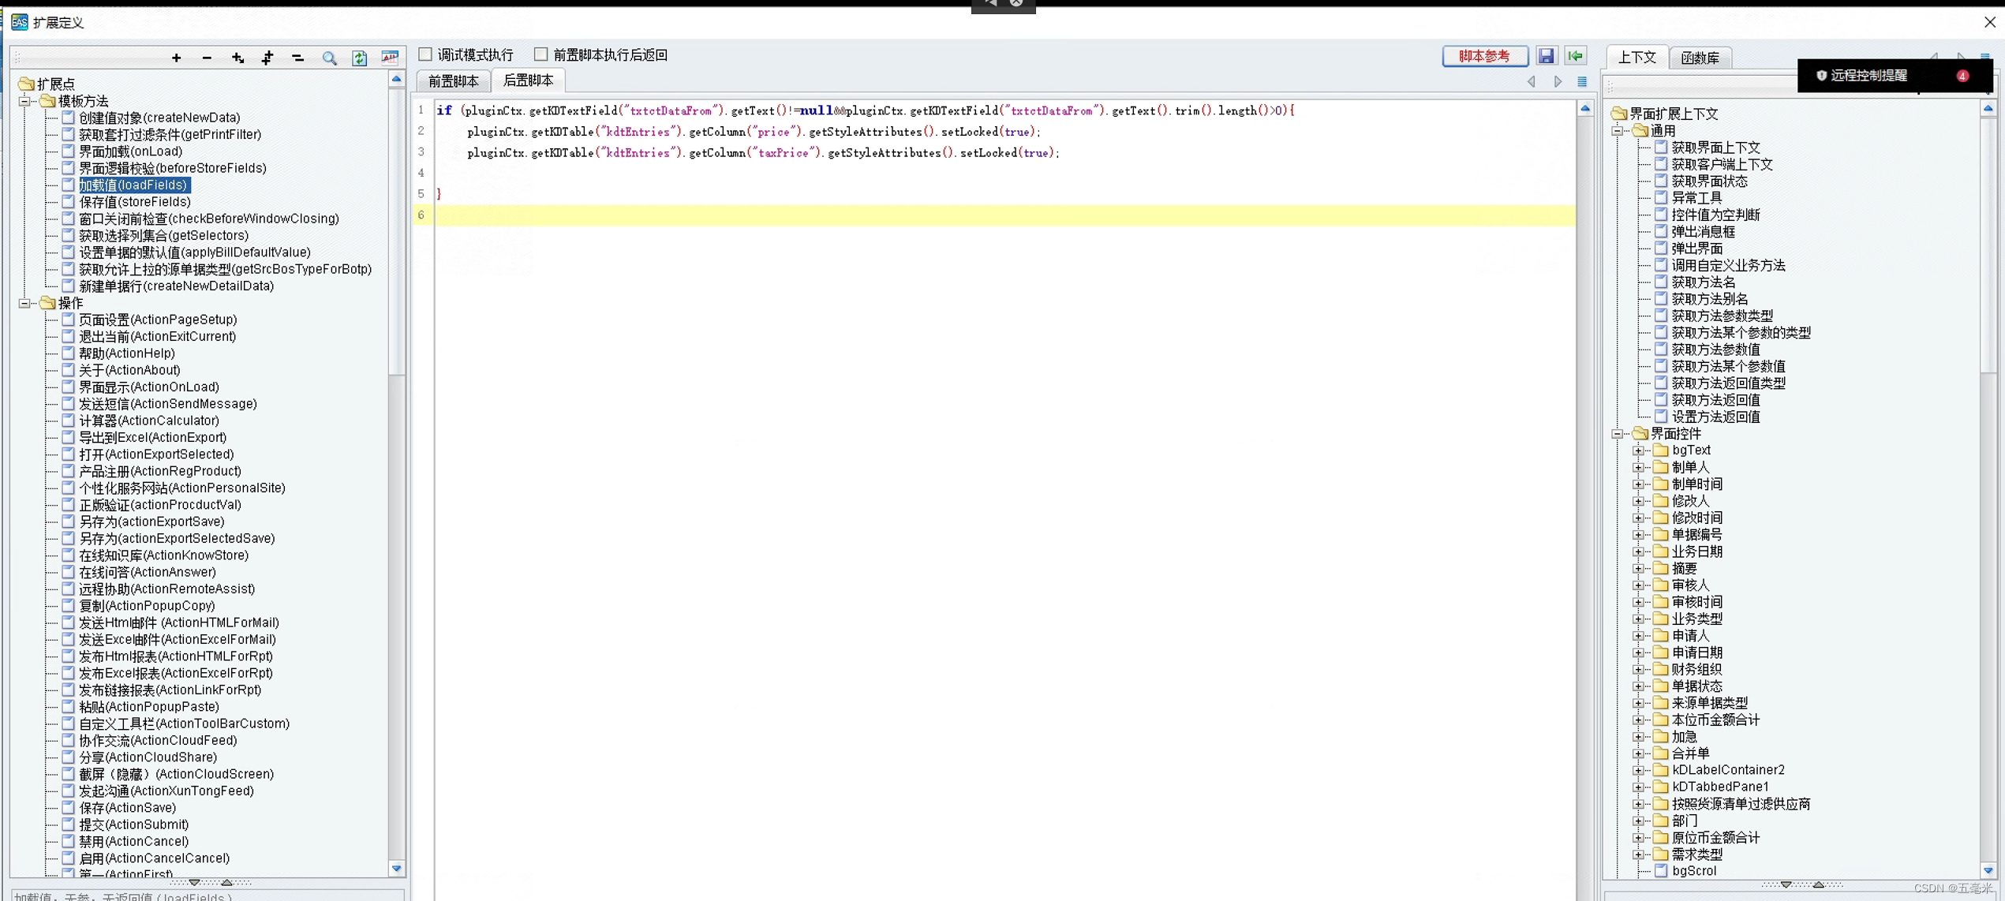
Task: Enable the 调试模式执行 checkbox
Action: click(425, 54)
